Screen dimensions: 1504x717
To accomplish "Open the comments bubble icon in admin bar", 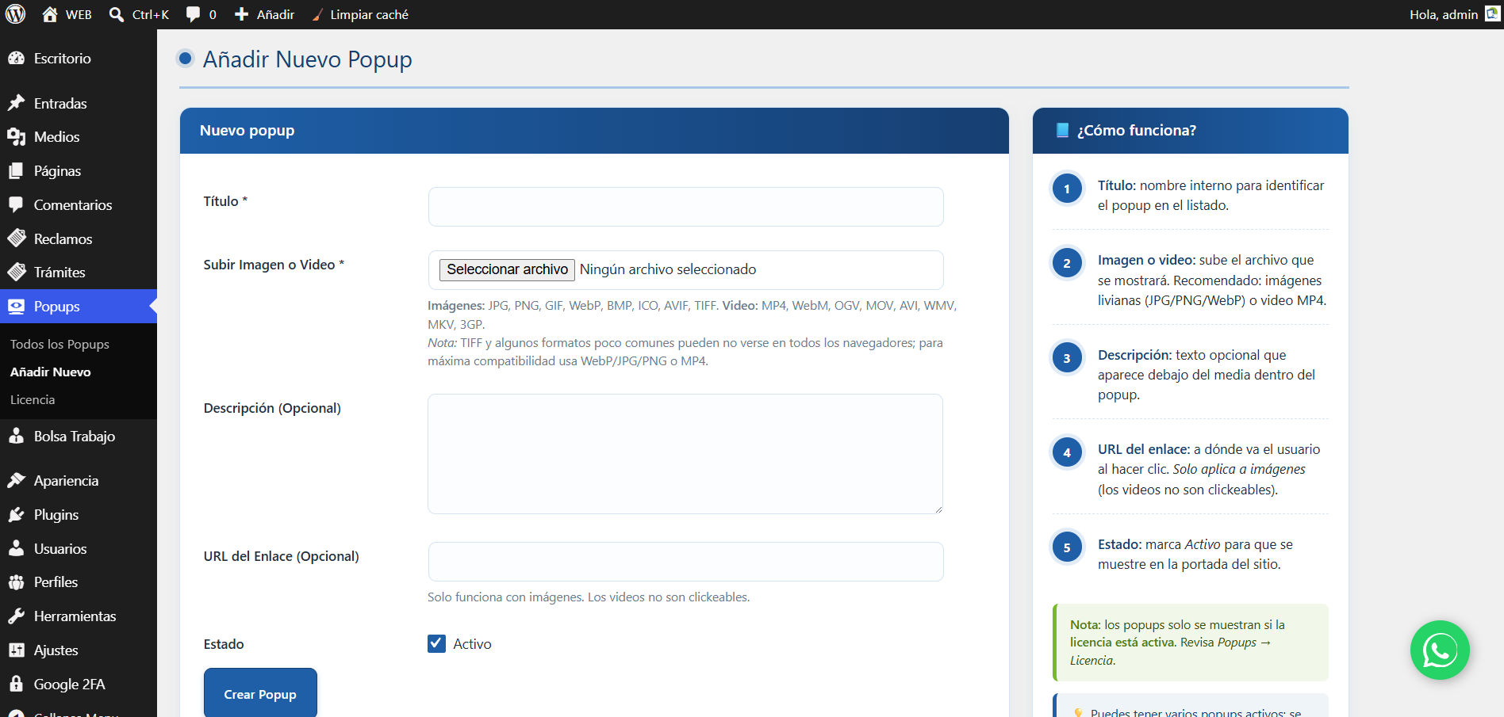I will tap(193, 14).
